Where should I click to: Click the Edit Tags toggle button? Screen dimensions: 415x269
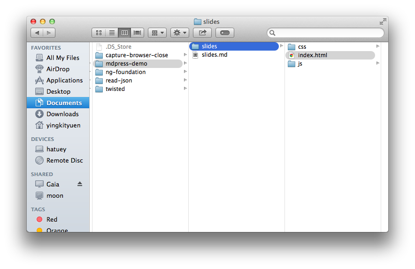225,33
